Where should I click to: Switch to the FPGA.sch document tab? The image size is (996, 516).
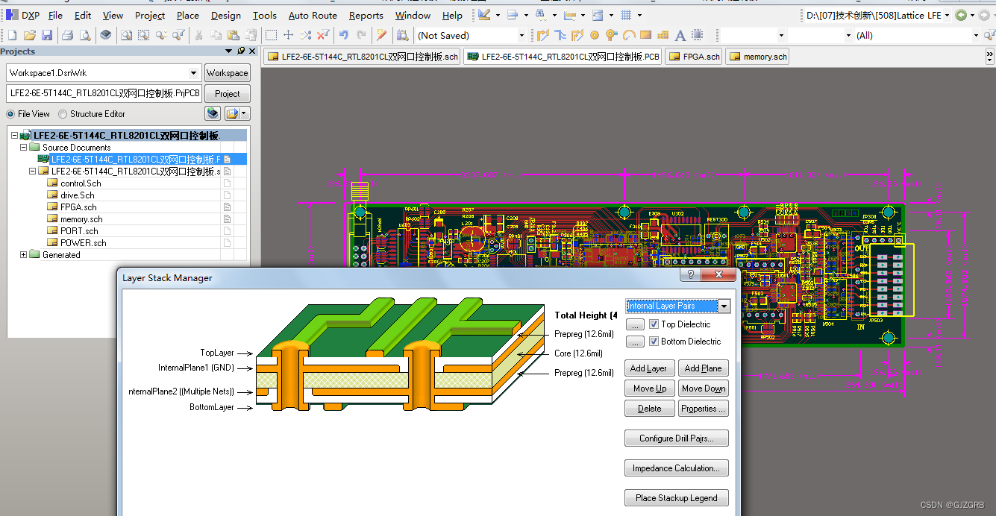tap(693, 56)
